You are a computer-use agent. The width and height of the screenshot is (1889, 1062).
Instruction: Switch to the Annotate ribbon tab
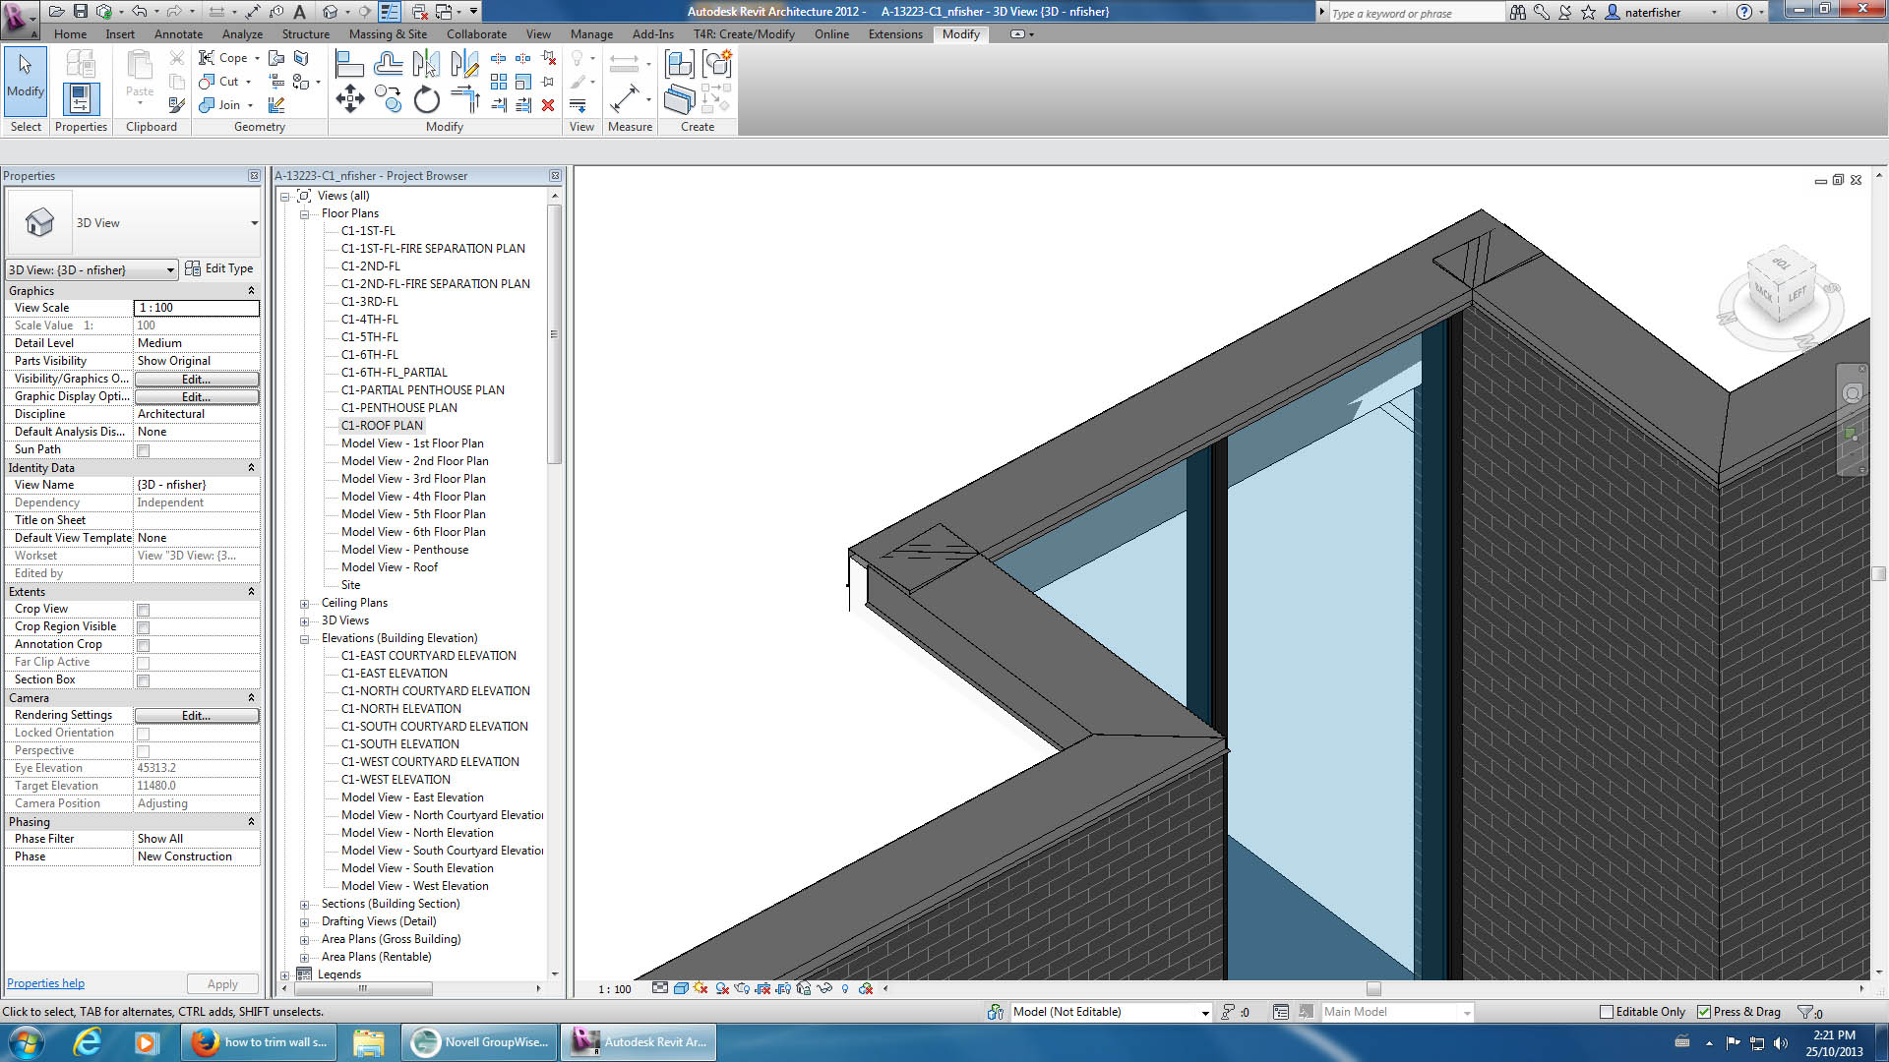(178, 34)
